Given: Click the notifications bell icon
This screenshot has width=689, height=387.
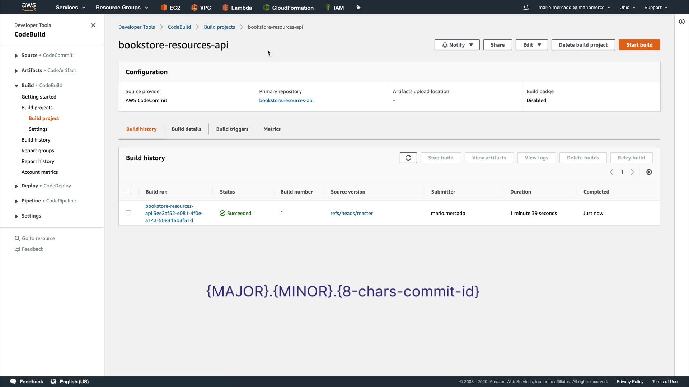Looking at the screenshot, I should coord(526,8).
